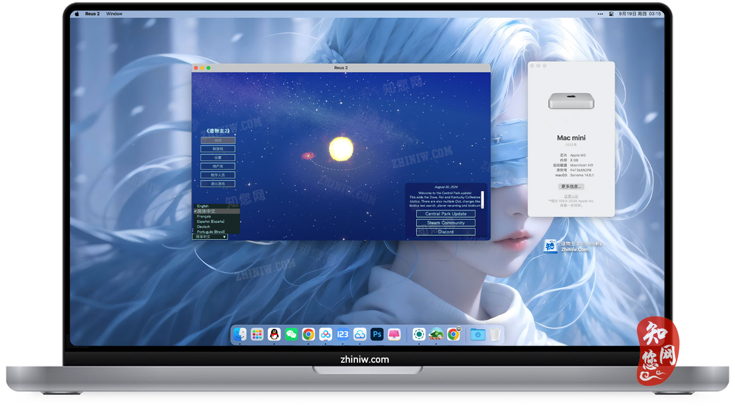Click the 继续 continue button
Viewport: 735px width, 410px height.
click(218, 140)
